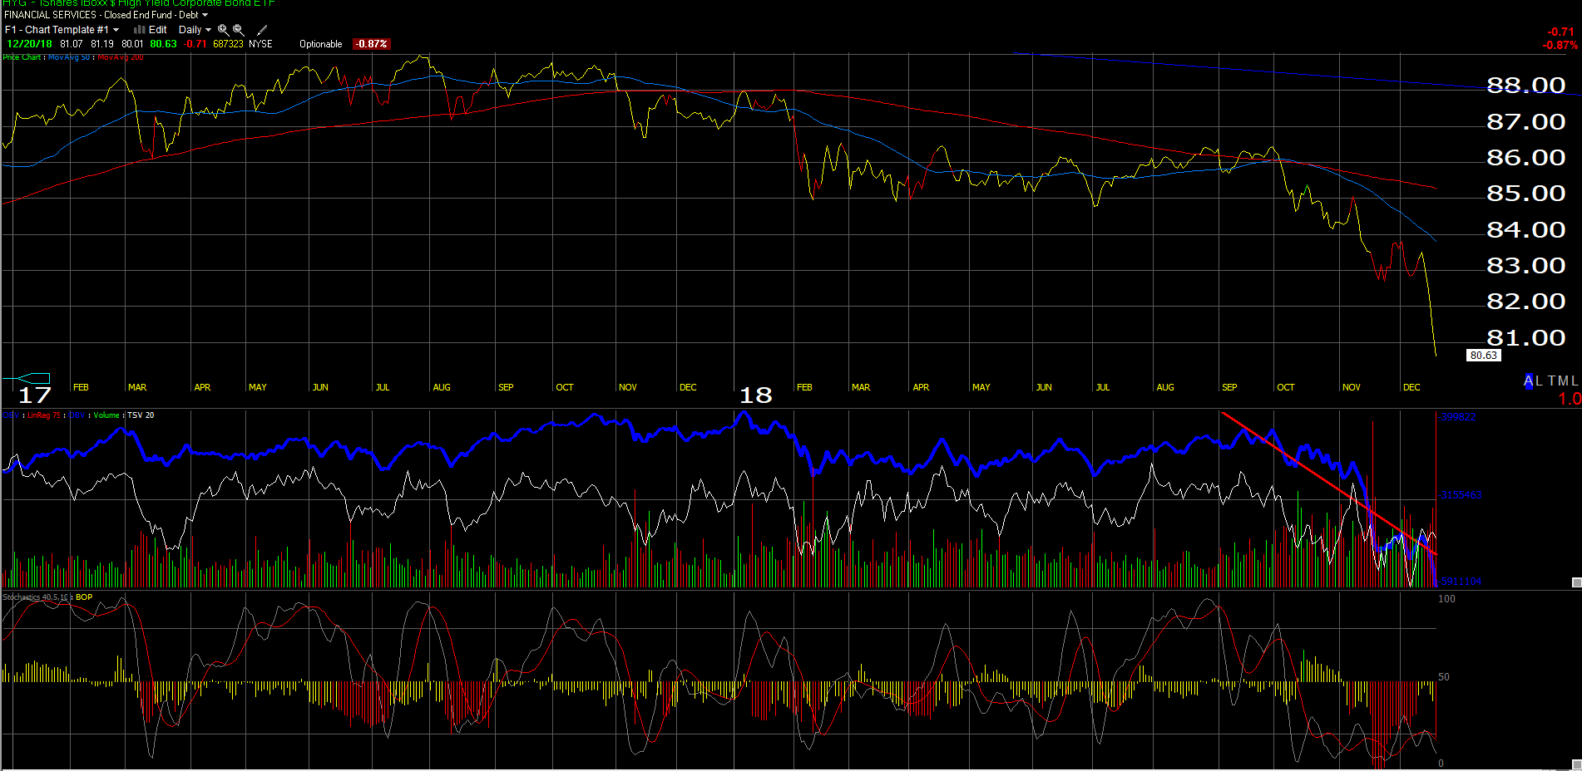1582x771 pixels.
Task: Click the TSV 20 indicator label
Action: 141,415
